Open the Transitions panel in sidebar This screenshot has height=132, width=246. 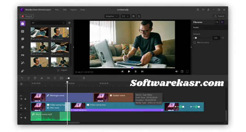[23, 55]
